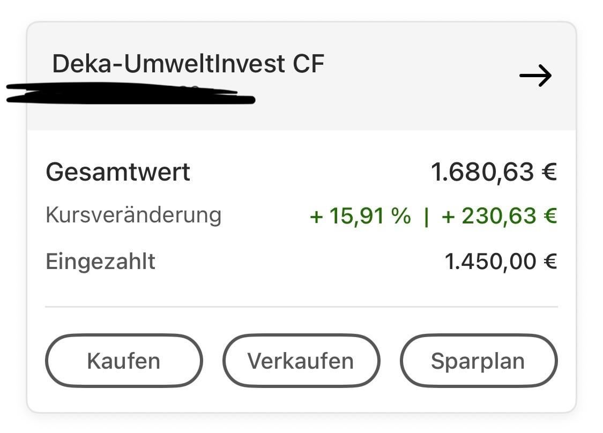
Task: Open fund details with the arrow icon
Action: coord(535,76)
